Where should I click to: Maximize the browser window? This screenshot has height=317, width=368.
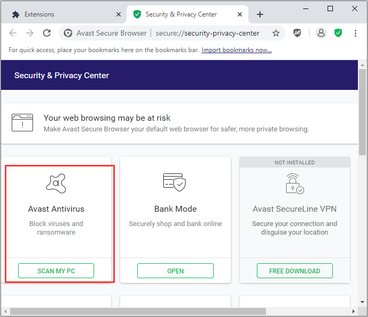coord(330,9)
